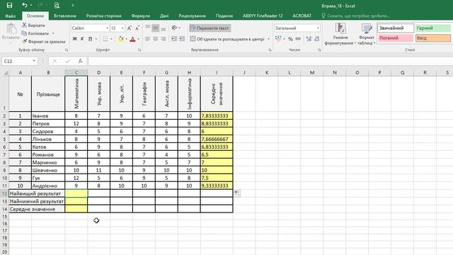Apply percent style format
This screenshot has width=453, height=255.
(x=291, y=39)
